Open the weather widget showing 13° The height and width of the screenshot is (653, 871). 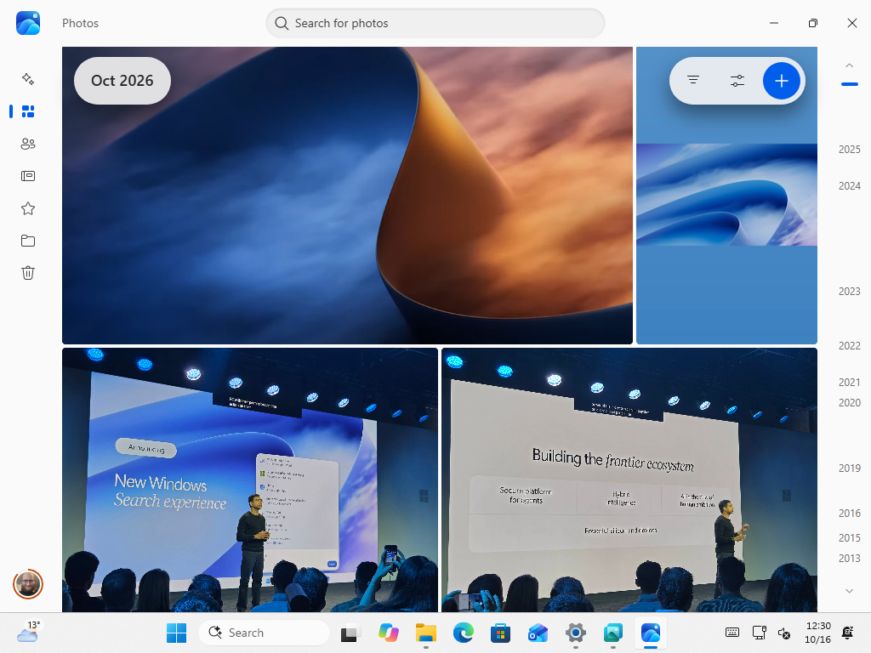tap(29, 632)
